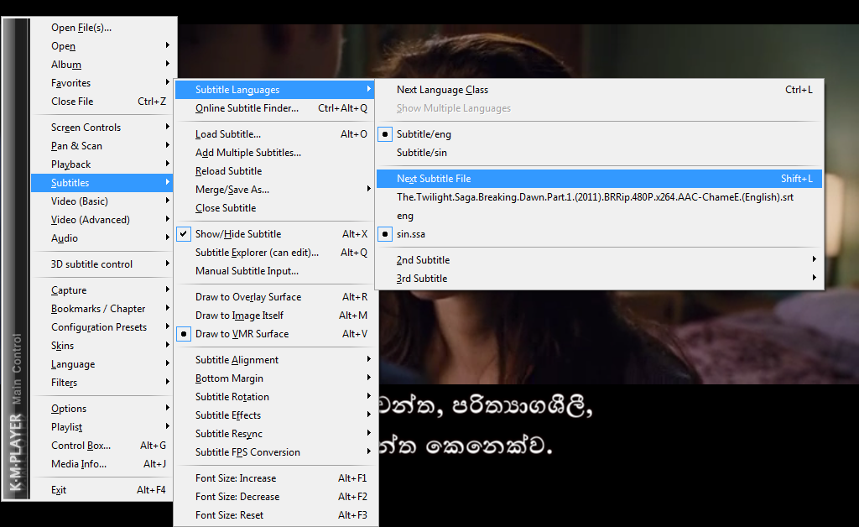This screenshot has height=527, width=859.
Task: Click Media Info... menu entry
Action: click(x=102, y=464)
